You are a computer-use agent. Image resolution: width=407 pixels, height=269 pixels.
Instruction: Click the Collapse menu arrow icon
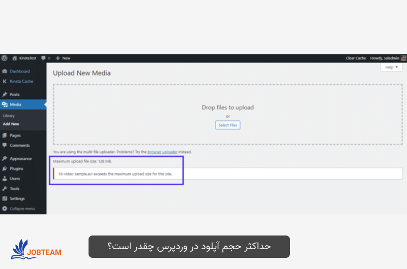pos(5,209)
